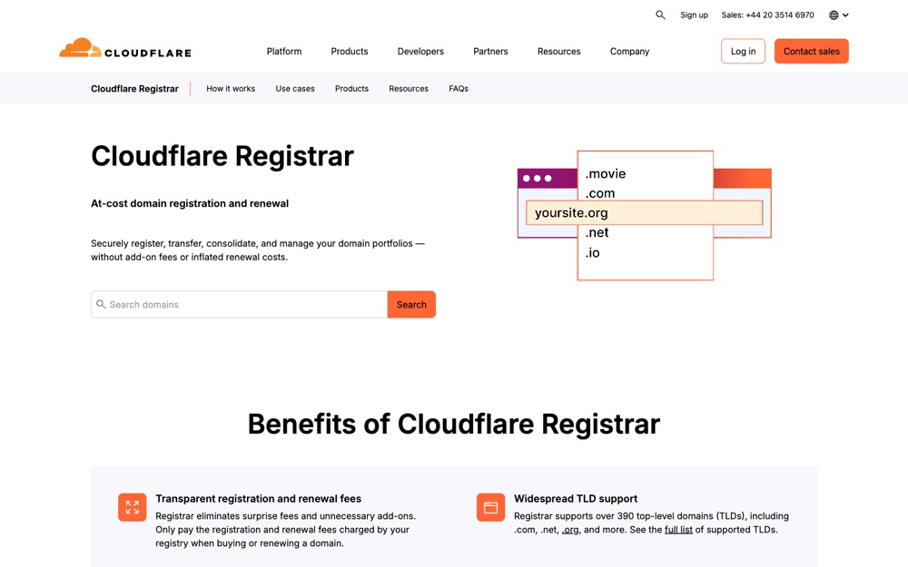The width and height of the screenshot is (908, 567).
Task: Click the search magnifier icon in top bar
Action: tap(660, 15)
